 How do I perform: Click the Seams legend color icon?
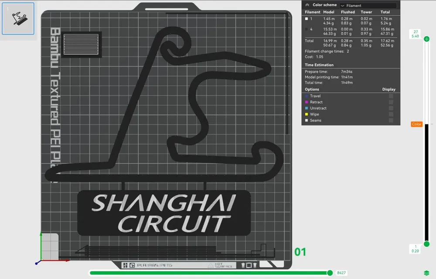click(x=305, y=120)
